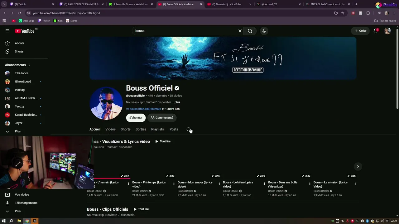Clear the 'bouss' search text
This screenshot has height=224, width=399.
click(x=240, y=31)
